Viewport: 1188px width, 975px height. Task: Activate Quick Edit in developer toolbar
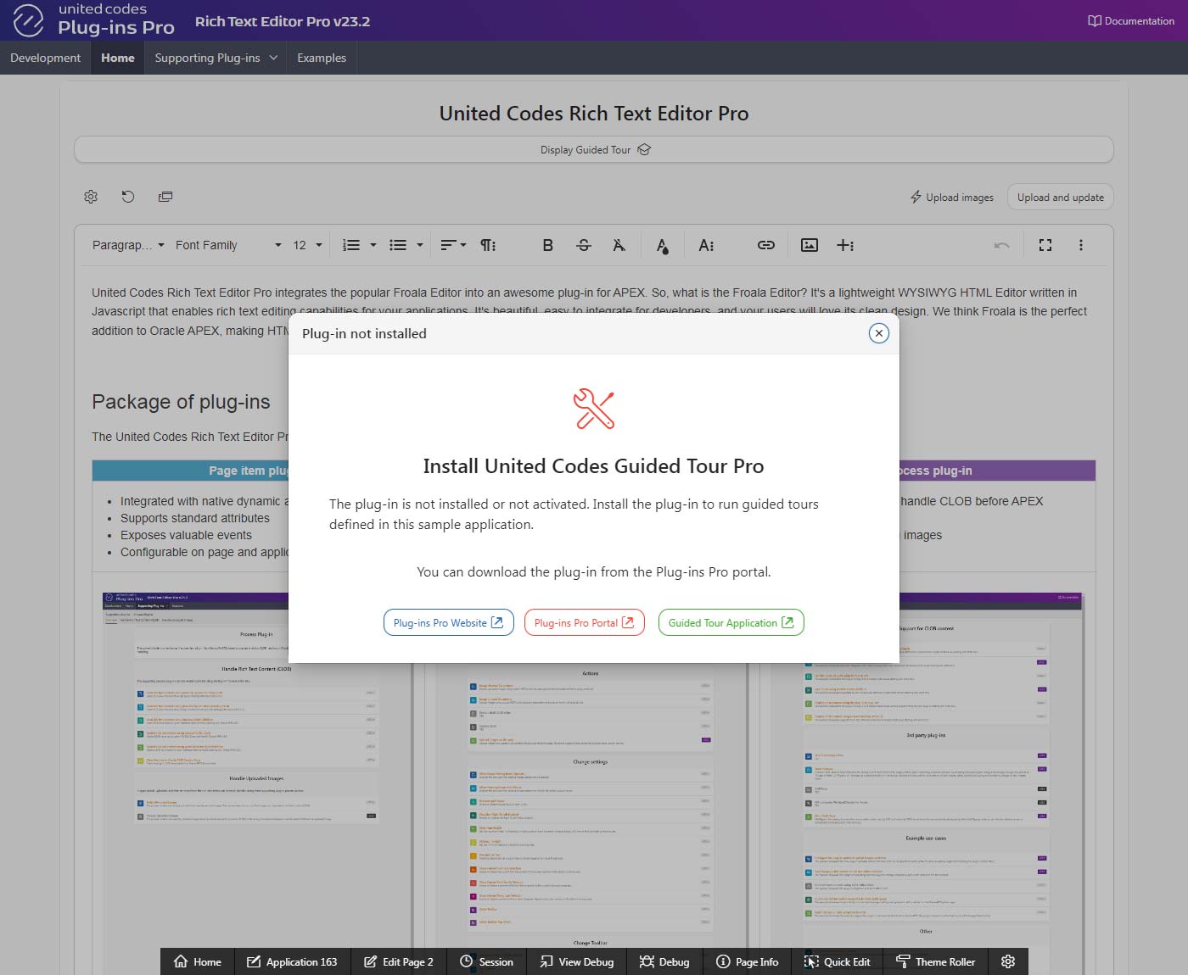838,961
